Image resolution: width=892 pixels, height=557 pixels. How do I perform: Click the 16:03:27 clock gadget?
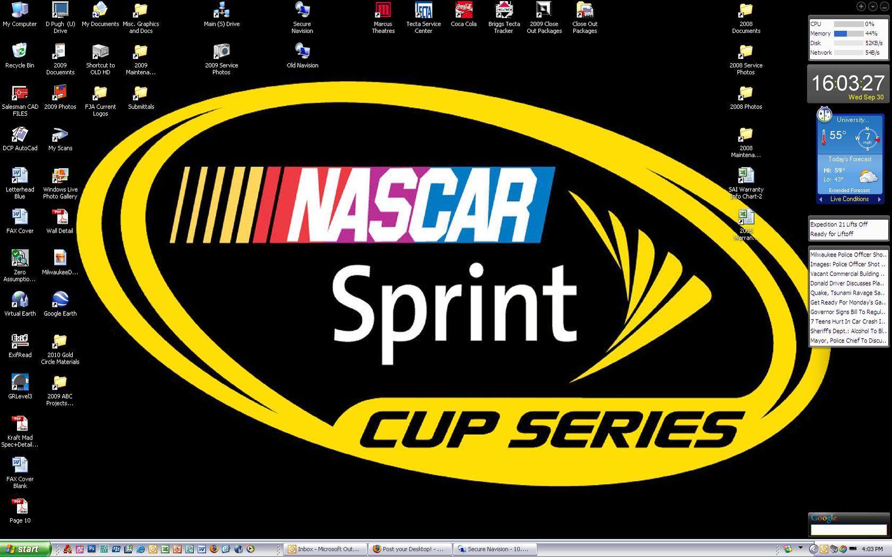click(x=848, y=84)
